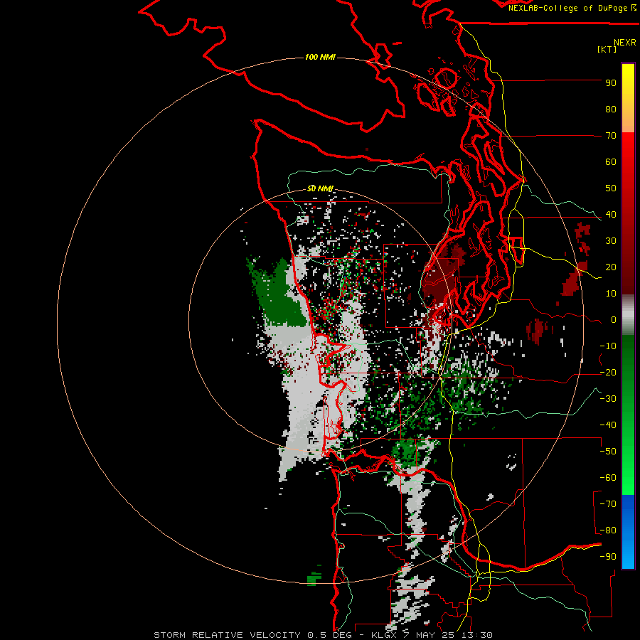Click the "20" value on velocity scale
Viewport: 640px width, 640px height.
[x=611, y=267]
